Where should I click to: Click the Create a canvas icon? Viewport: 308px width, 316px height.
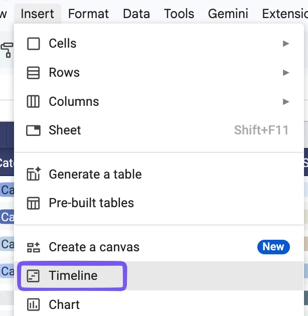(x=34, y=247)
